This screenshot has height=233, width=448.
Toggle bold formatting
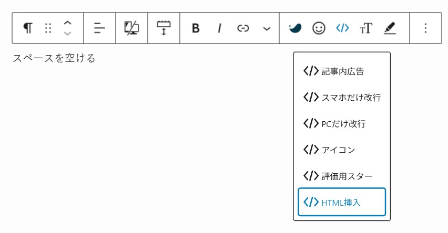point(196,28)
